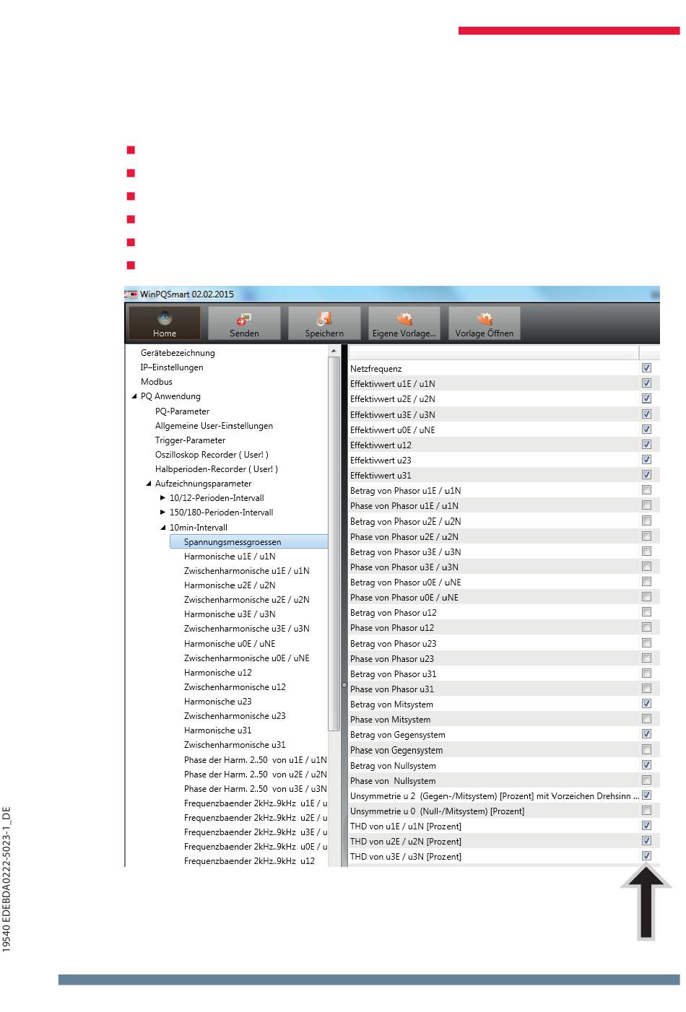Click the Senden toolbar icon
The image size is (686, 1012).
244,318
